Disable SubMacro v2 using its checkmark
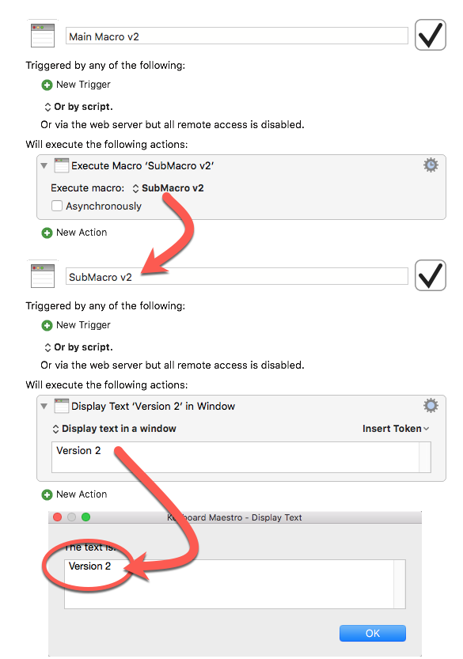 (431, 275)
